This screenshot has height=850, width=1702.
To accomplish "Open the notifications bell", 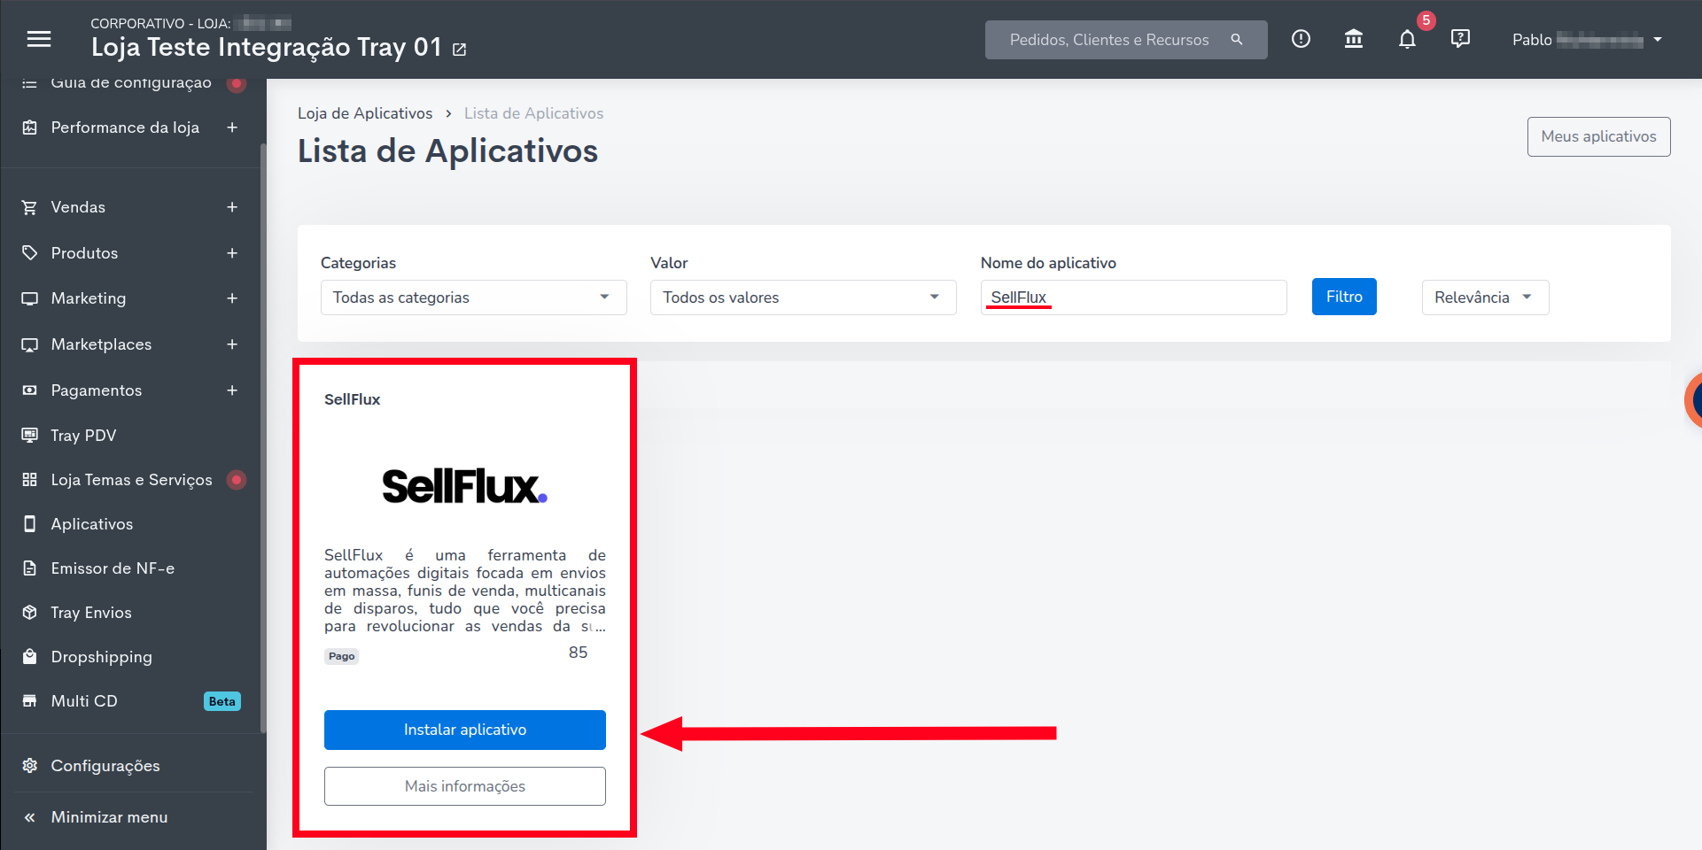I will point(1407,40).
